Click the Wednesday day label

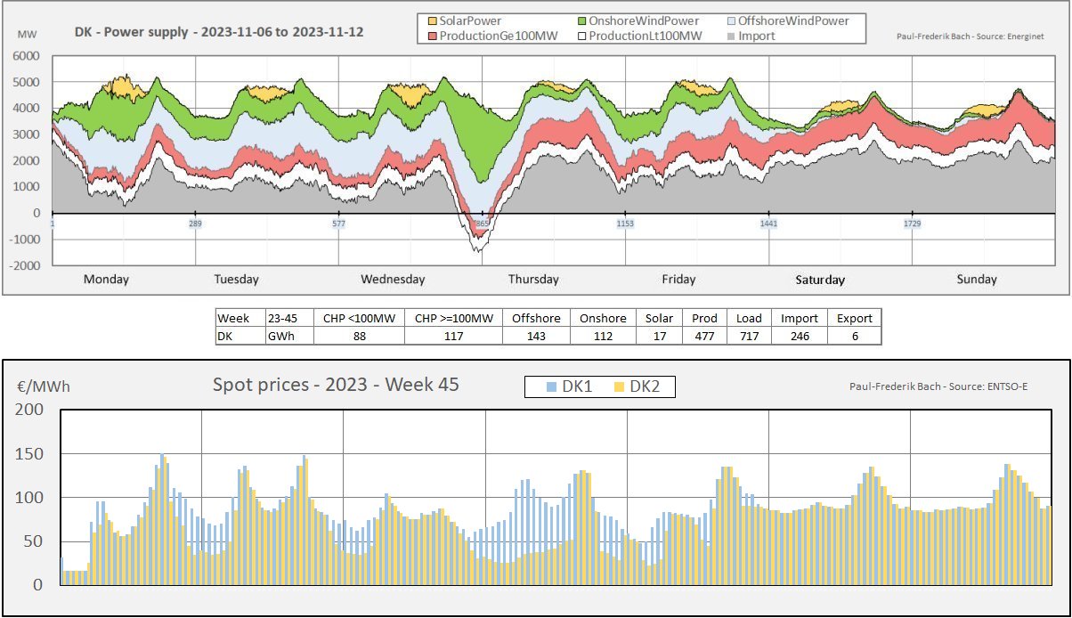pos(393,280)
